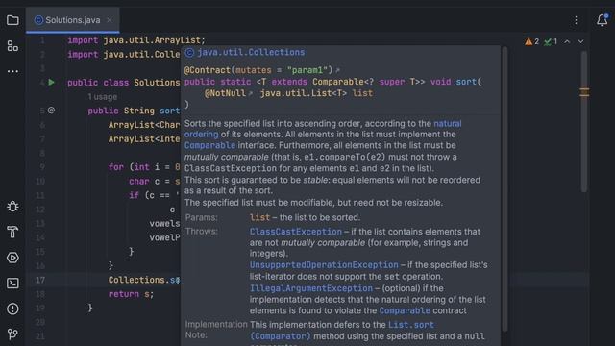Place cursor on 'return s;' line

pos(131,294)
